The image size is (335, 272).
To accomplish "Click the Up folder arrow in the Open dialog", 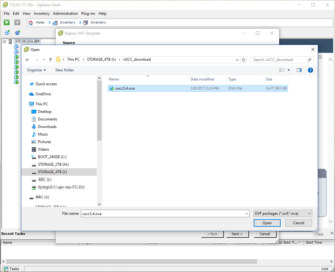I will 51,60.
